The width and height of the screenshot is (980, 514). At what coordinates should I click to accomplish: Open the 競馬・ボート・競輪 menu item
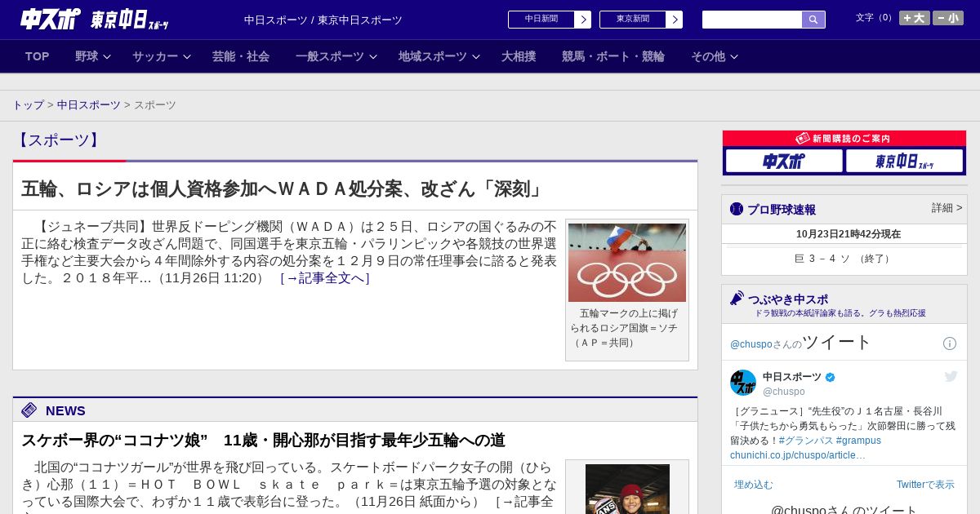[x=613, y=56]
